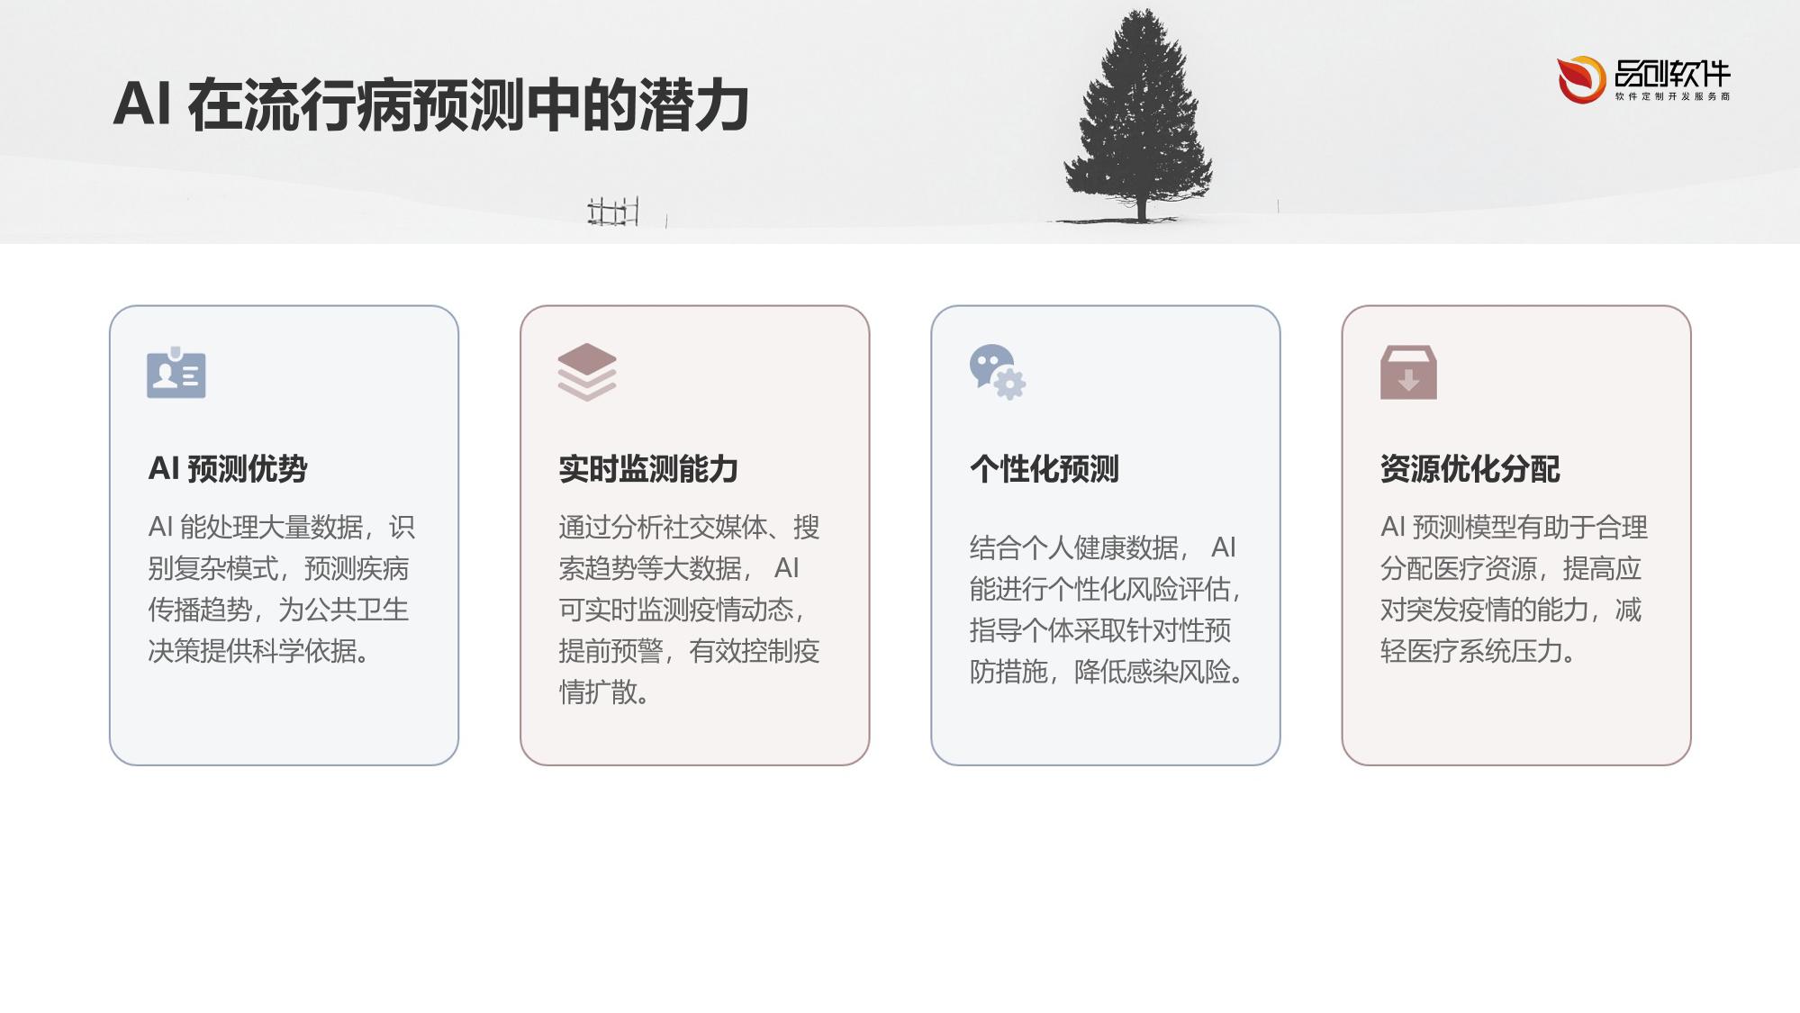The image size is (1800, 1013).
Task: Click the ID card icon above AI 预测优势
Action: coord(176,373)
